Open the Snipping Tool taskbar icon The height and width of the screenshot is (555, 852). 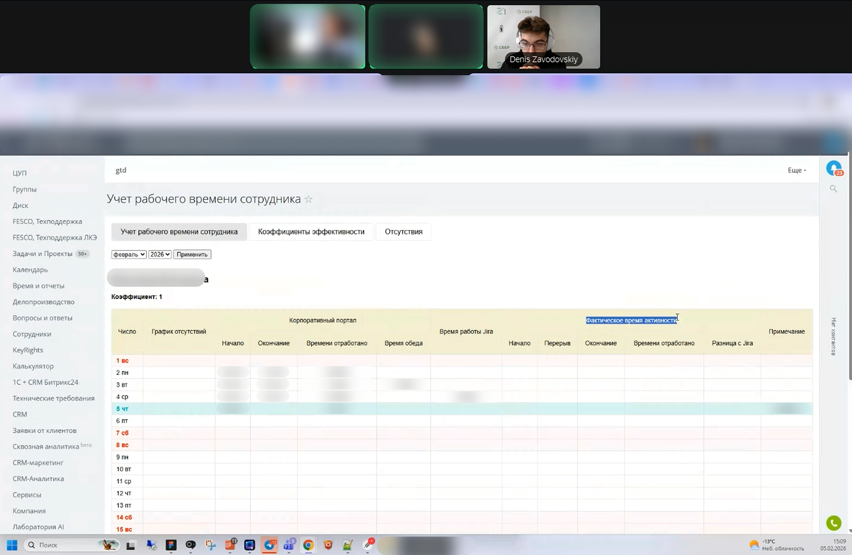point(210,545)
